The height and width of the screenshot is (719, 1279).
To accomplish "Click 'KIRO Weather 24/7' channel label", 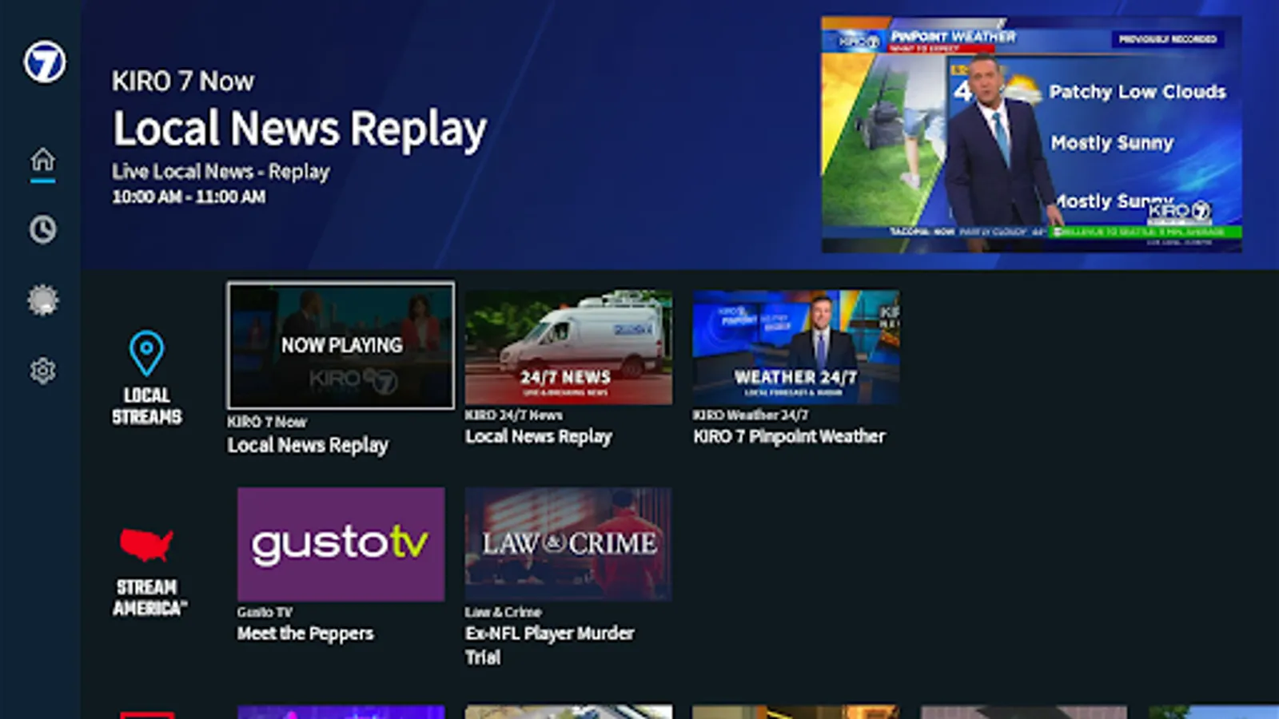I will click(x=751, y=415).
